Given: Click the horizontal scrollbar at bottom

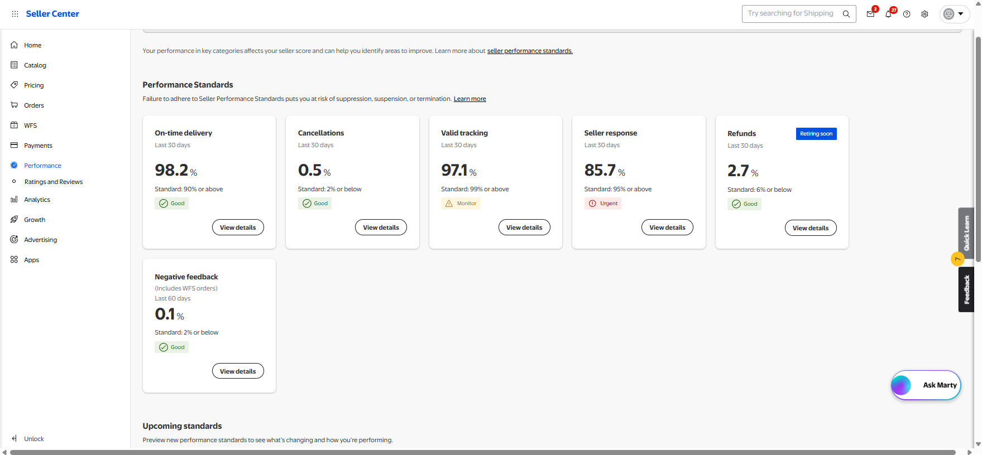Looking at the screenshot, I should point(483,452).
